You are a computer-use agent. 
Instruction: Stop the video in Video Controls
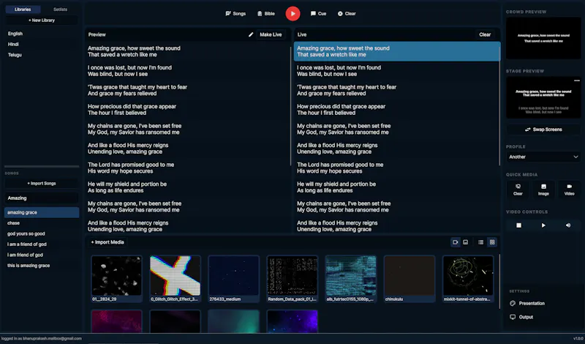[x=518, y=225]
